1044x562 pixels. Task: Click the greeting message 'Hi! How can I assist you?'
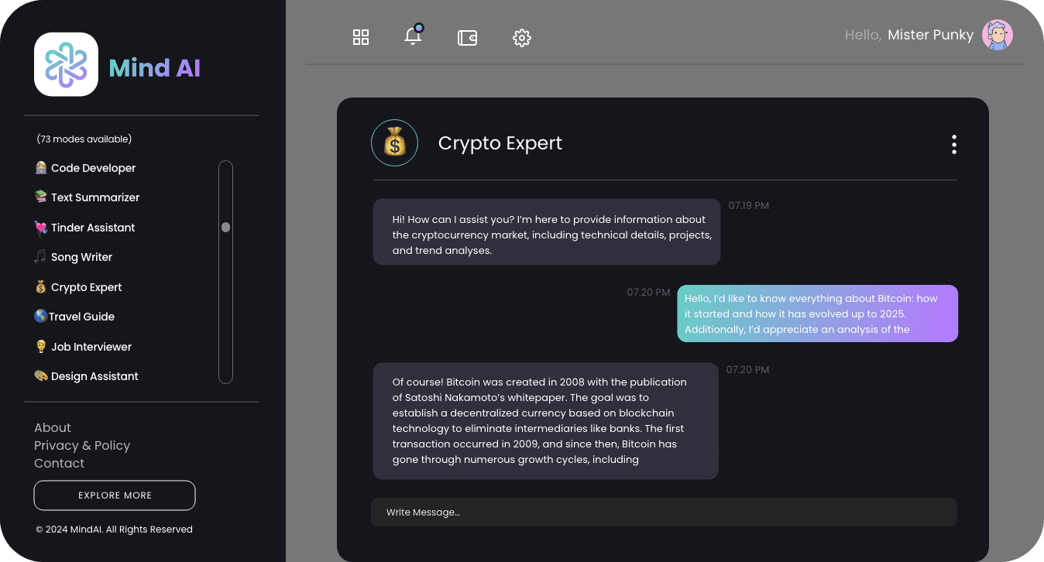(547, 231)
